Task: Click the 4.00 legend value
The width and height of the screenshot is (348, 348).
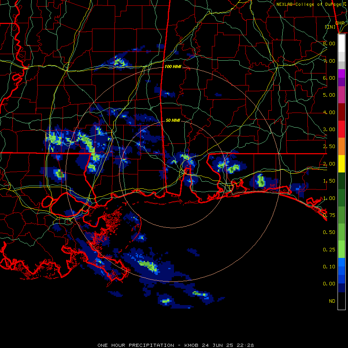Action: click(x=329, y=112)
